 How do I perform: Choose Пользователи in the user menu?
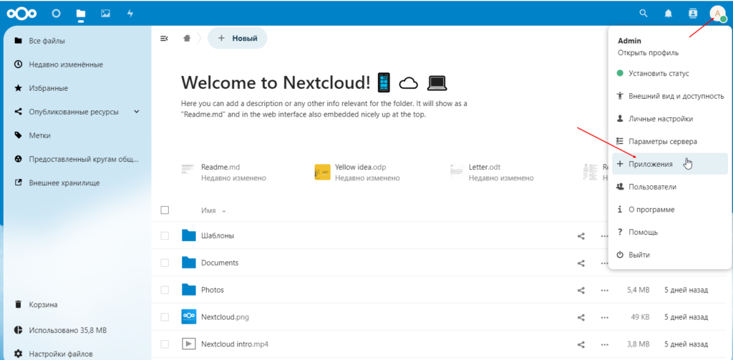tap(670, 187)
